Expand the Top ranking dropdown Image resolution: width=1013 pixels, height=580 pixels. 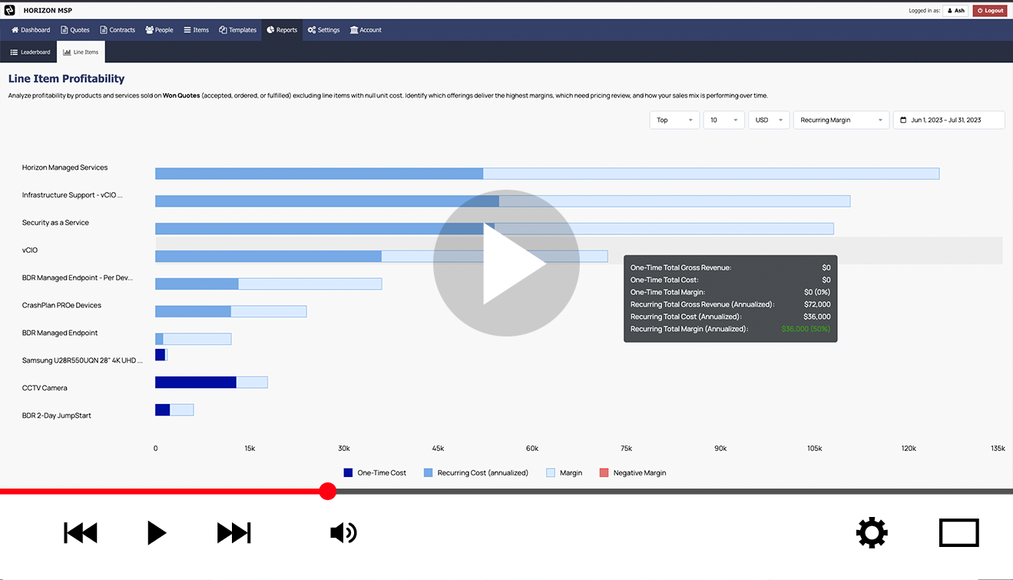674,120
